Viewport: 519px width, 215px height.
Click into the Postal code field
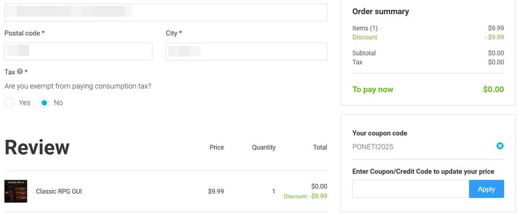78,52
